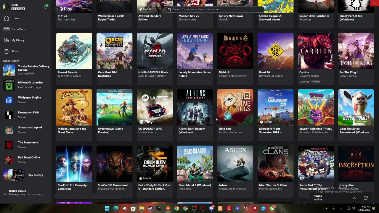Screen dimensions: 379x213
Task: Go back using the back arrow
Action: (57, 9)
